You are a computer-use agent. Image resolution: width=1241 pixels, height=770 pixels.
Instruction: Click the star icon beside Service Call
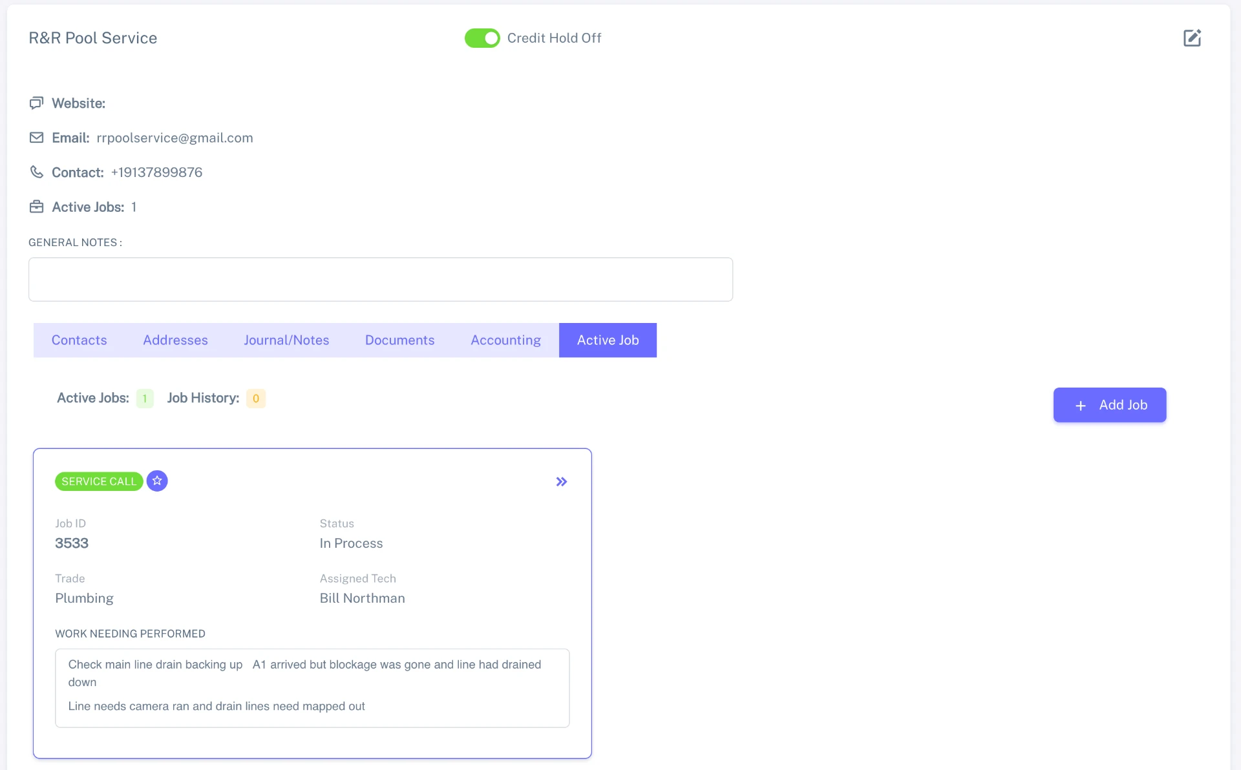[157, 481]
